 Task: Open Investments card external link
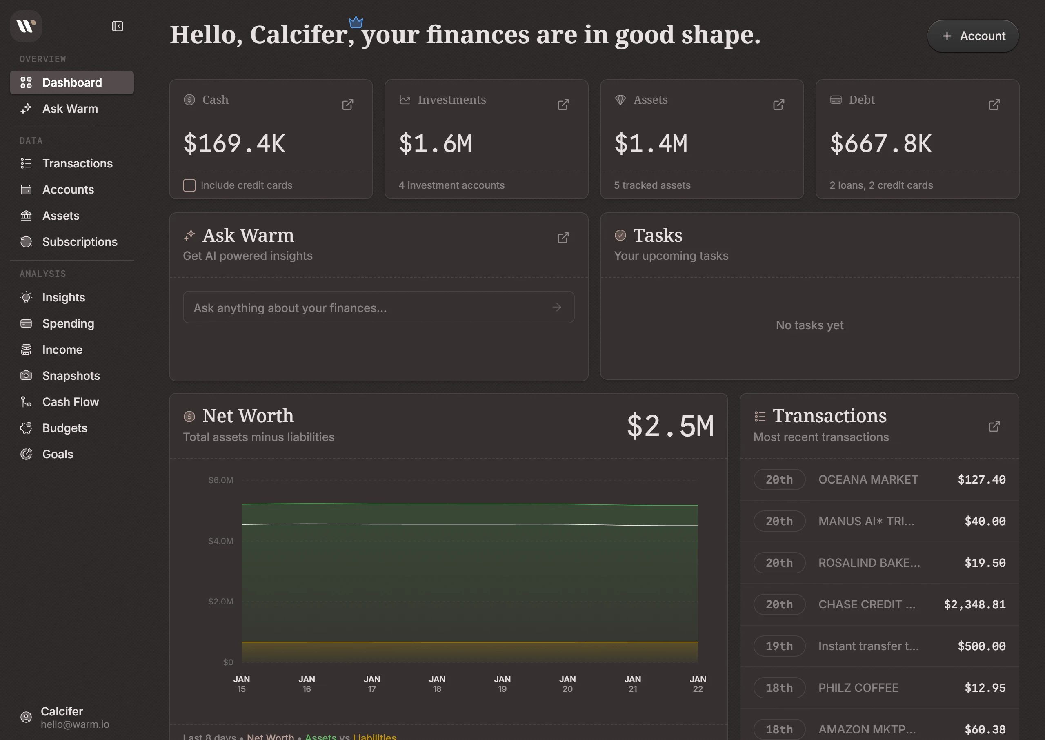[x=563, y=105]
